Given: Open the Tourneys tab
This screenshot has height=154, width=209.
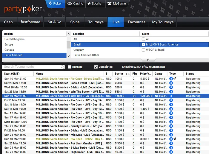Looking at the screenshot, I should [x=96, y=22].
